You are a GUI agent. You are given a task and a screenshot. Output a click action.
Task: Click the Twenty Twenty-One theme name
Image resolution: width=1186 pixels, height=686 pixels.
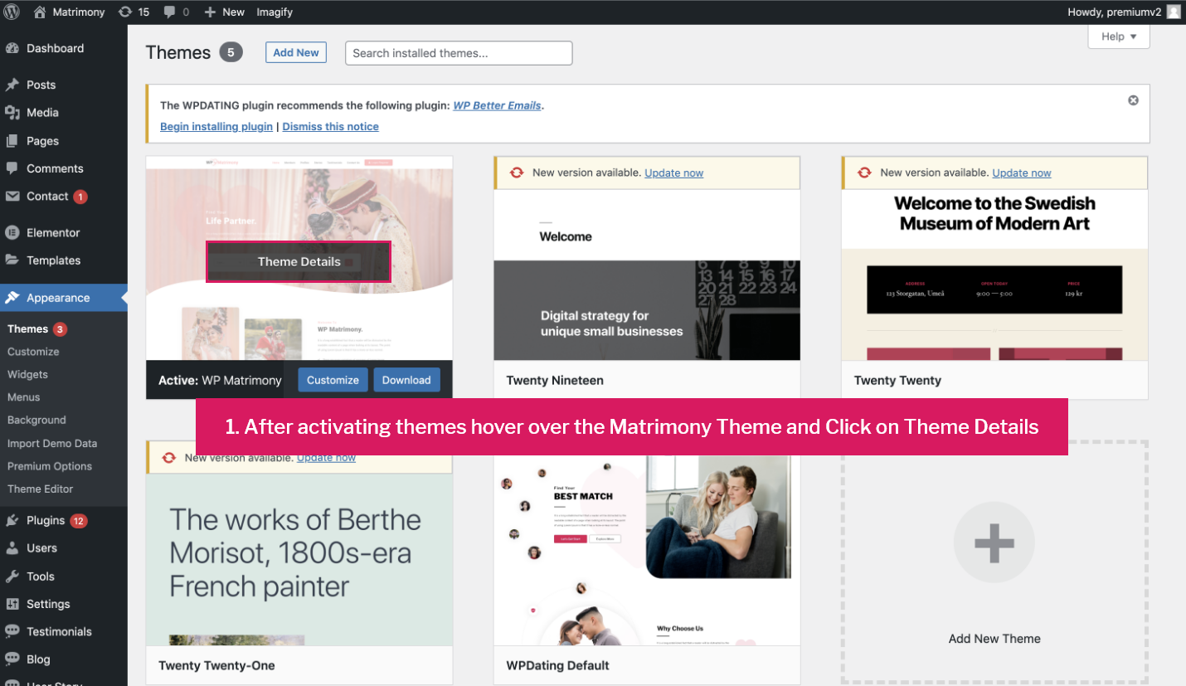pyautogui.click(x=216, y=665)
